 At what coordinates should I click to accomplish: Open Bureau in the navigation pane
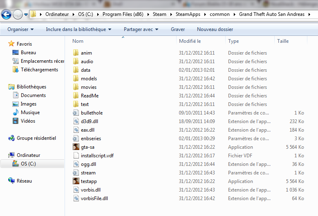tap(28, 53)
